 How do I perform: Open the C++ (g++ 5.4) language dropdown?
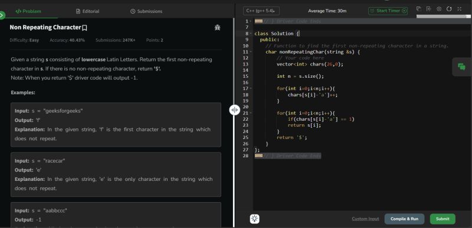click(x=261, y=11)
